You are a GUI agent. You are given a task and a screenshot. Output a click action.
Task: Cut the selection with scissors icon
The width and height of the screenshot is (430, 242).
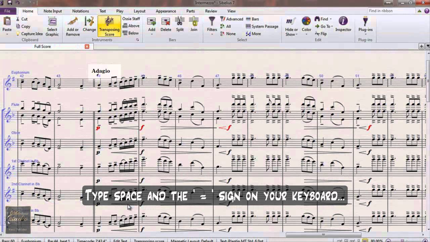(22, 19)
